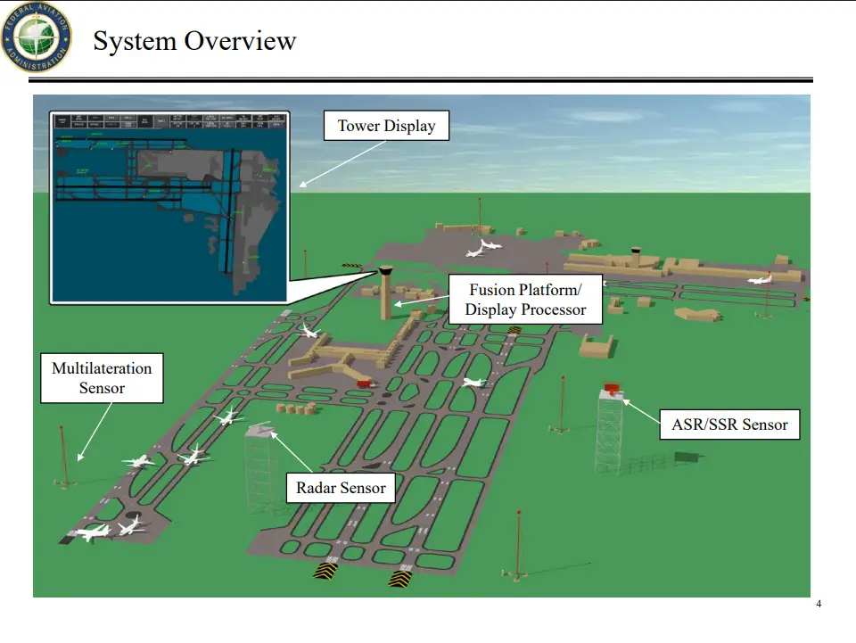The width and height of the screenshot is (856, 643).
Task: Click the Fusion Platform/Display Processor callout
Action: coord(525,300)
